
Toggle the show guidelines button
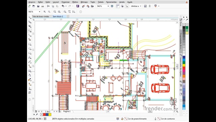[x=127, y=6]
